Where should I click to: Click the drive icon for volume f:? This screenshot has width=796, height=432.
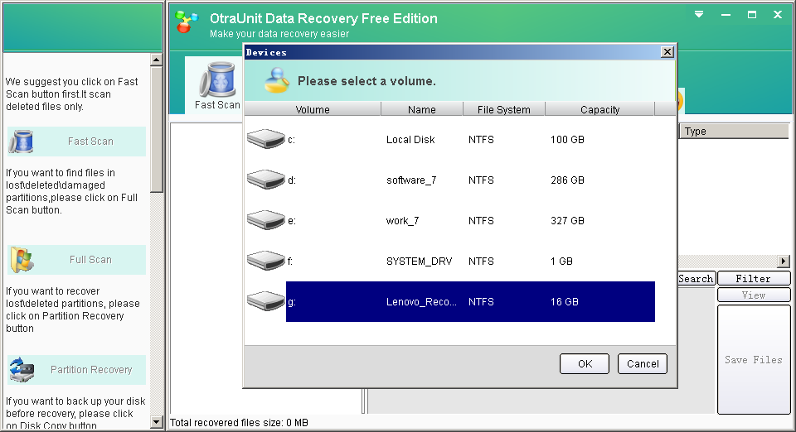tap(266, 261)
